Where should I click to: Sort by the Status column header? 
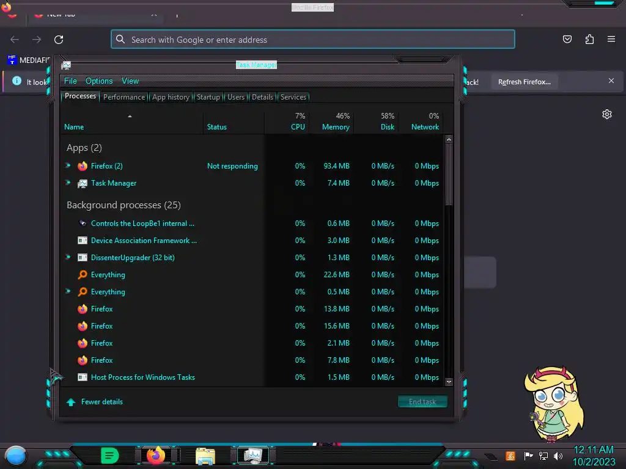[234, 122]
